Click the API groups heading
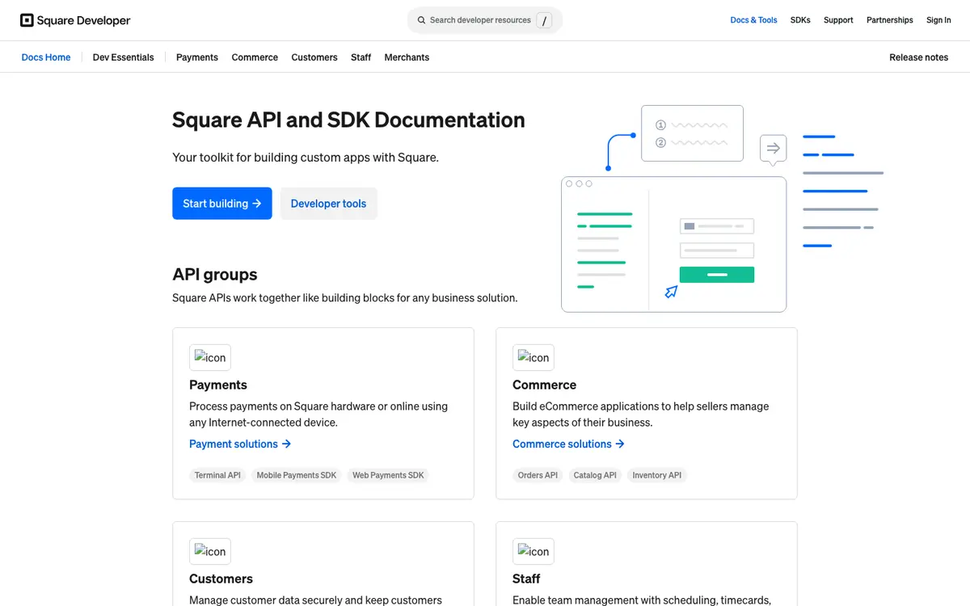 point(215,275)
